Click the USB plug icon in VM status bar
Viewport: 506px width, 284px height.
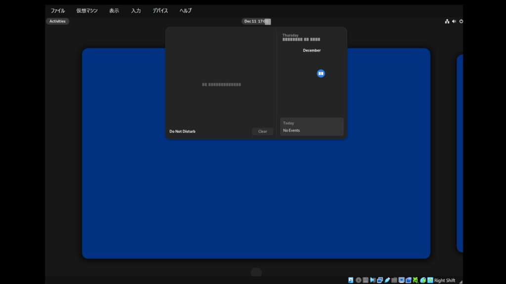pos(387,280)
